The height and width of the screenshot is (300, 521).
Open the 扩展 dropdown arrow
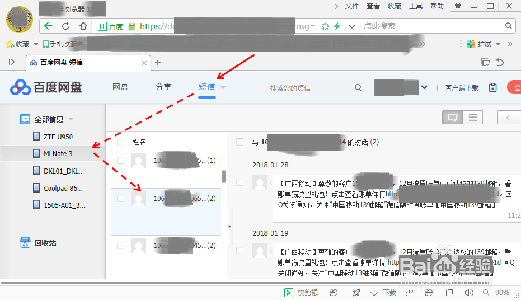pyautogui.click(x=498, y=44)
